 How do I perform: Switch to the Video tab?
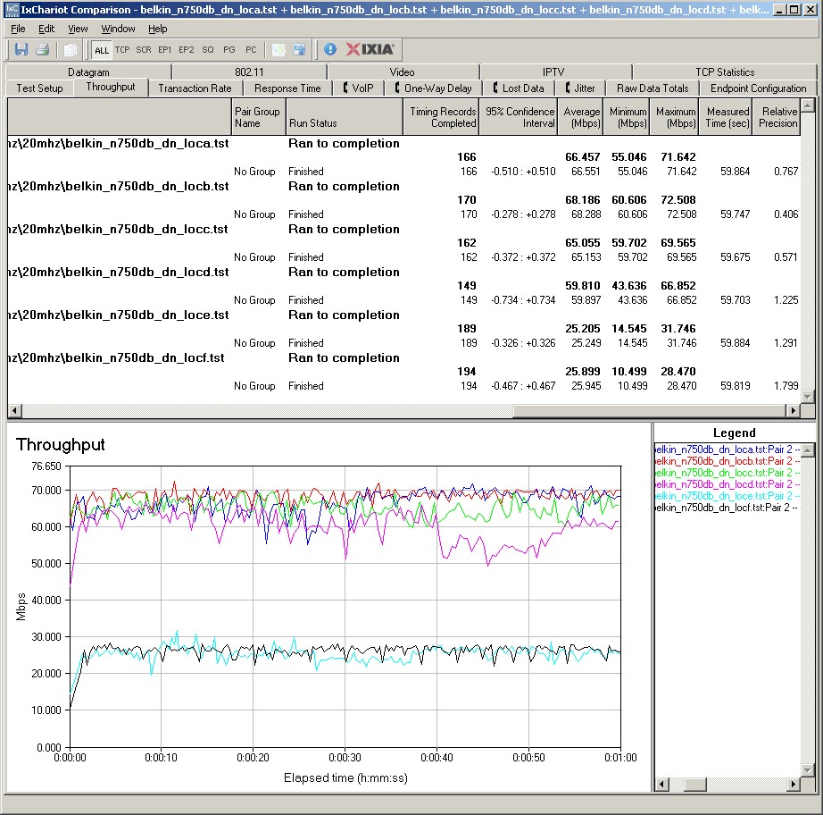pyautogui.click(x=402, y=72)
